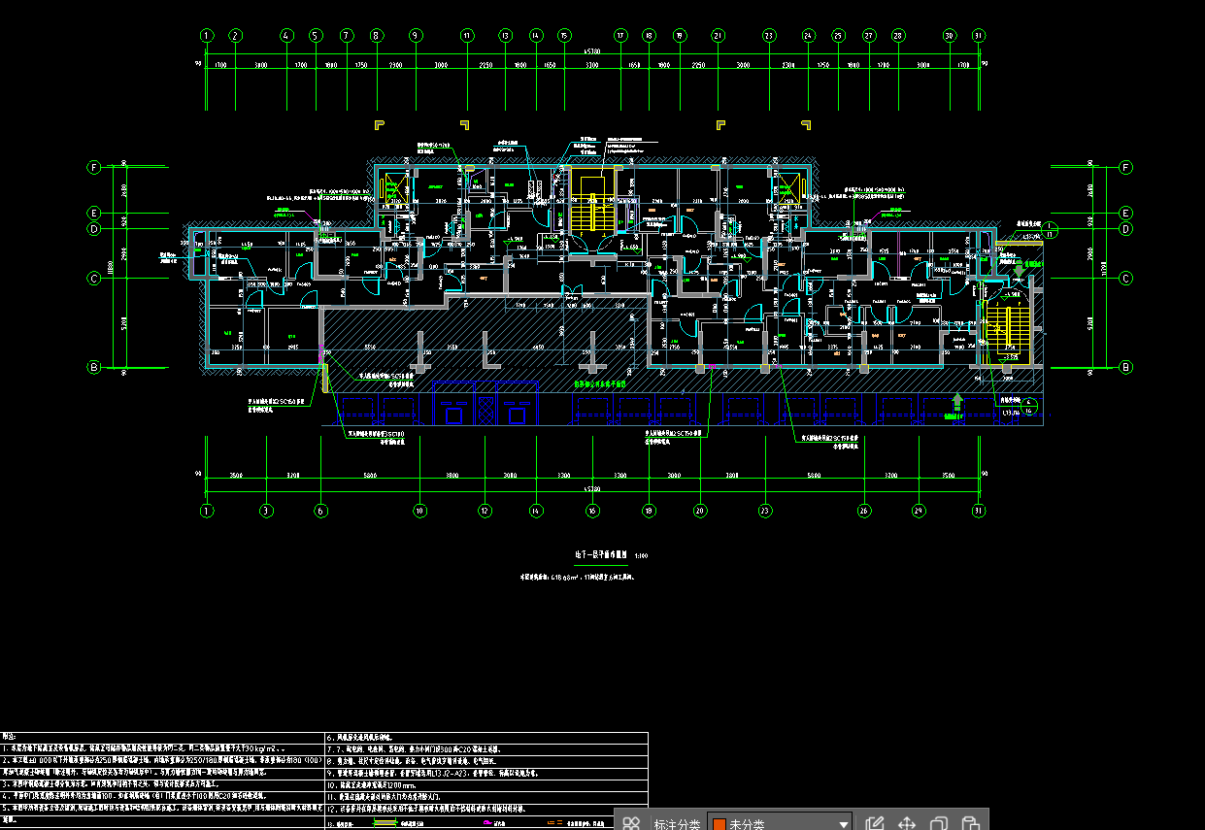Select the left-side axis bubble F
1205x830 pixels.
[94, 167]
